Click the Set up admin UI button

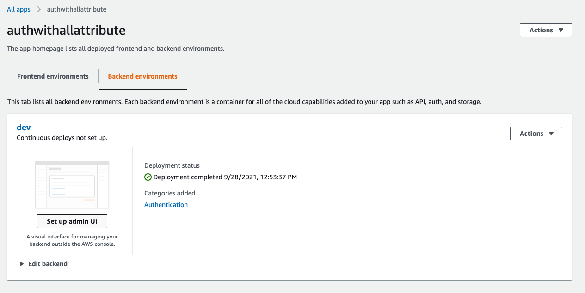(x=72, y=221)
